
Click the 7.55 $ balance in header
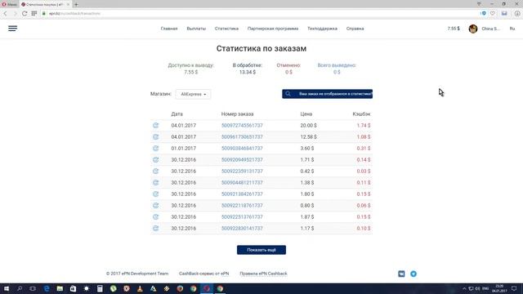[454, 29]
